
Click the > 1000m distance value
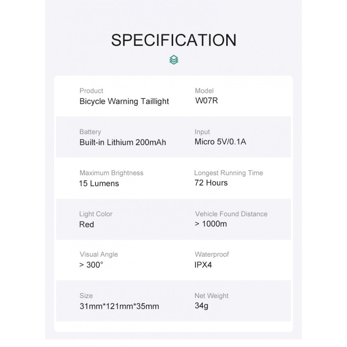tap(211, 224)
